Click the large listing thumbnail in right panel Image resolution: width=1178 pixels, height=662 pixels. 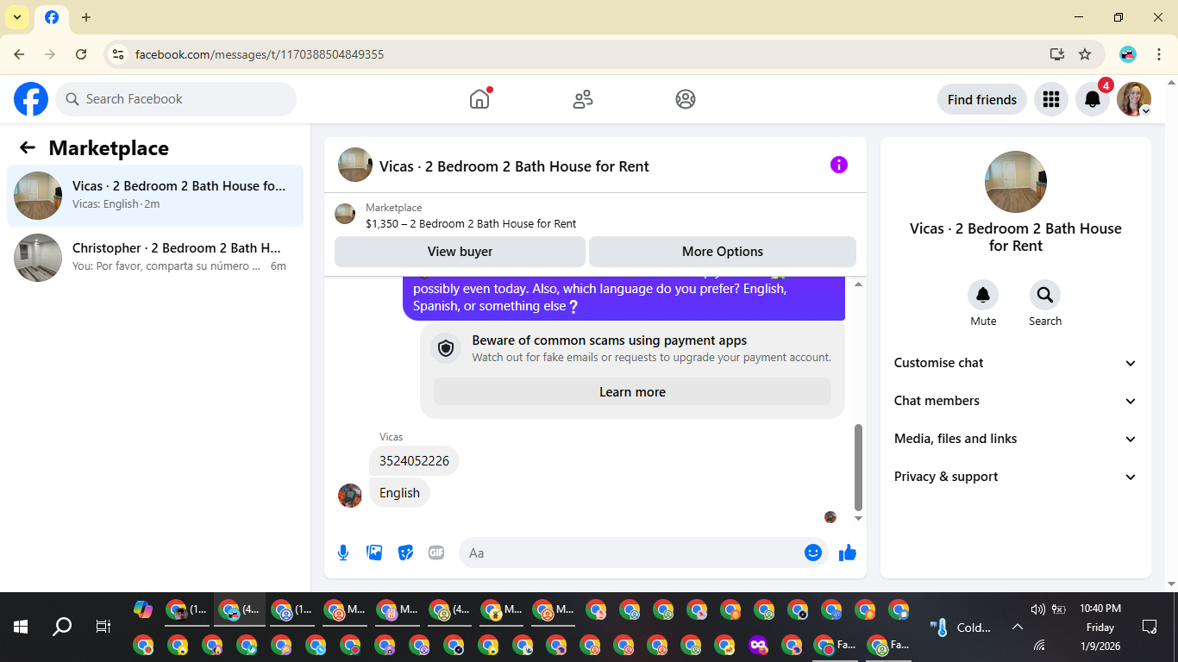[x=1016, y=182]
